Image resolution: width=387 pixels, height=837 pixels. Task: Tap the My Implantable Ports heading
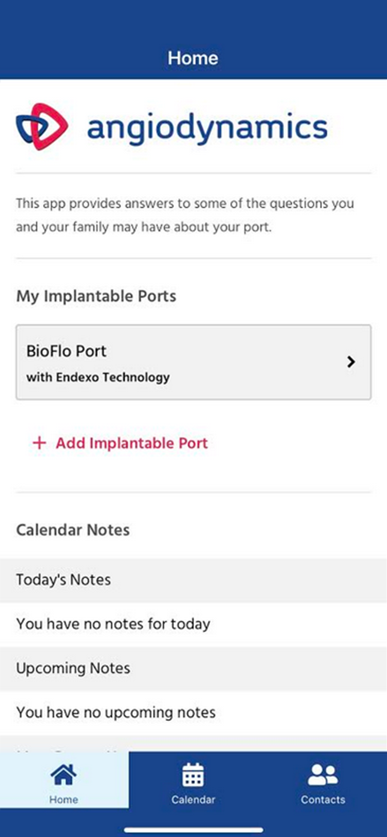coord(96,296)
